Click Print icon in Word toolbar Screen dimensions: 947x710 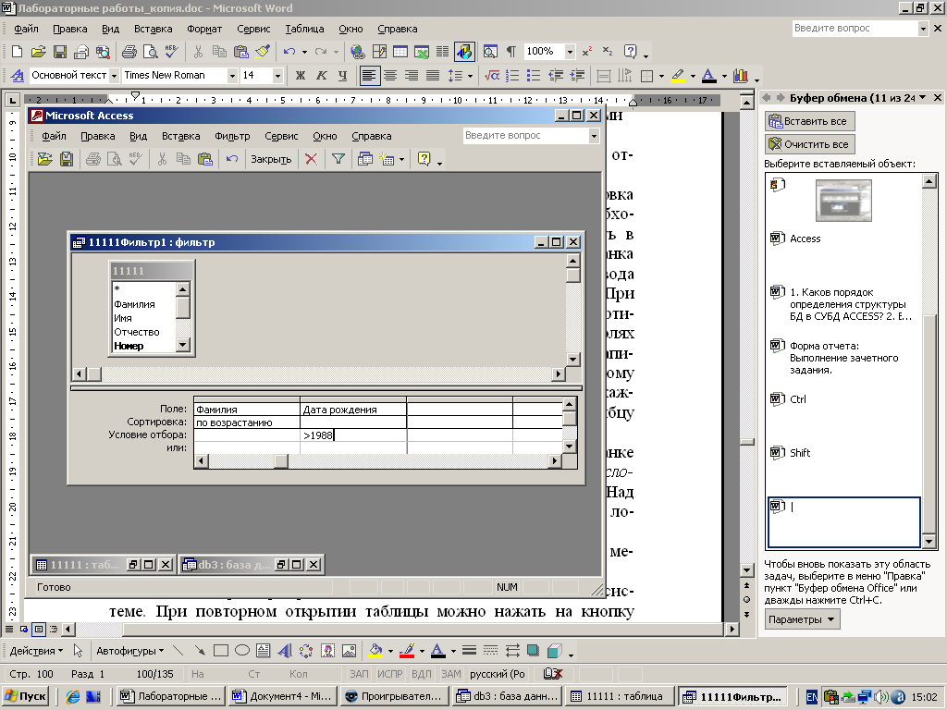click(129, 52)
